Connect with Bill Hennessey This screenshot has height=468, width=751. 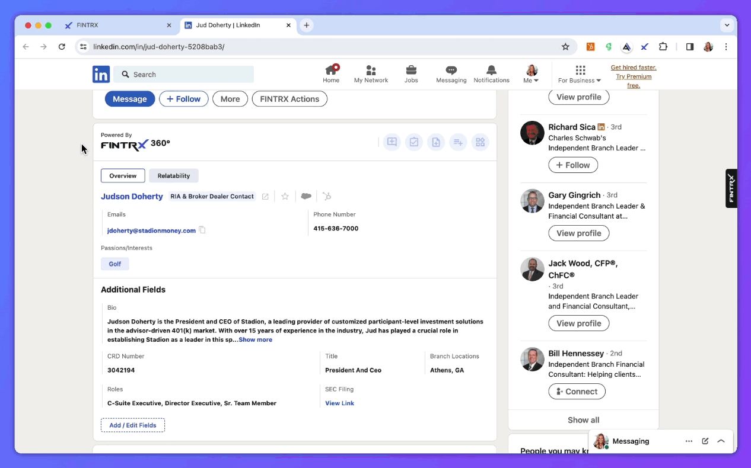click(x=577, y=392)
